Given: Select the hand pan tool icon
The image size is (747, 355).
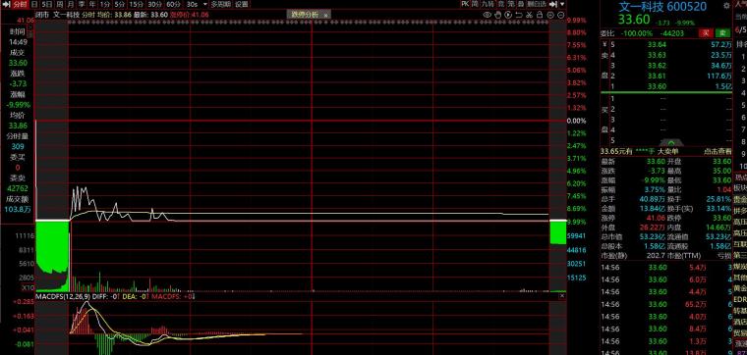Looking at the screenshot, I should 497,15.
